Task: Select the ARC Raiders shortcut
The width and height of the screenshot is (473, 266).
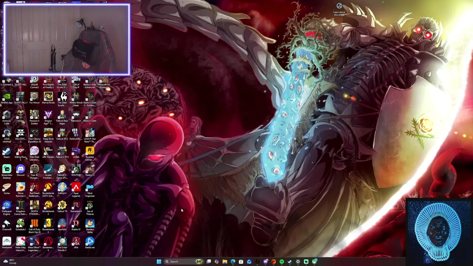Action: [x=48, y=153]
